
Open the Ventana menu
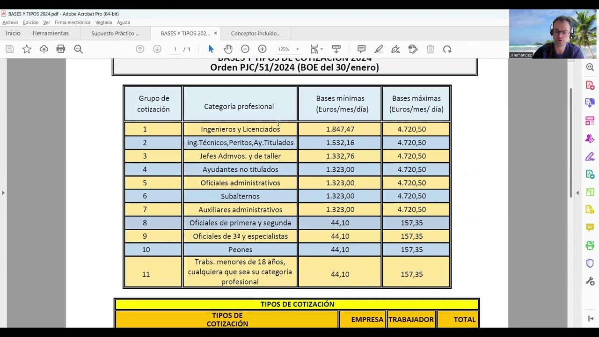tap(103, 22)
